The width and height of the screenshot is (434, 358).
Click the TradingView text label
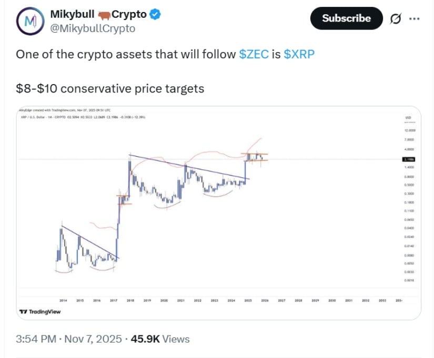pyautogui.click(x=45, y=311)
